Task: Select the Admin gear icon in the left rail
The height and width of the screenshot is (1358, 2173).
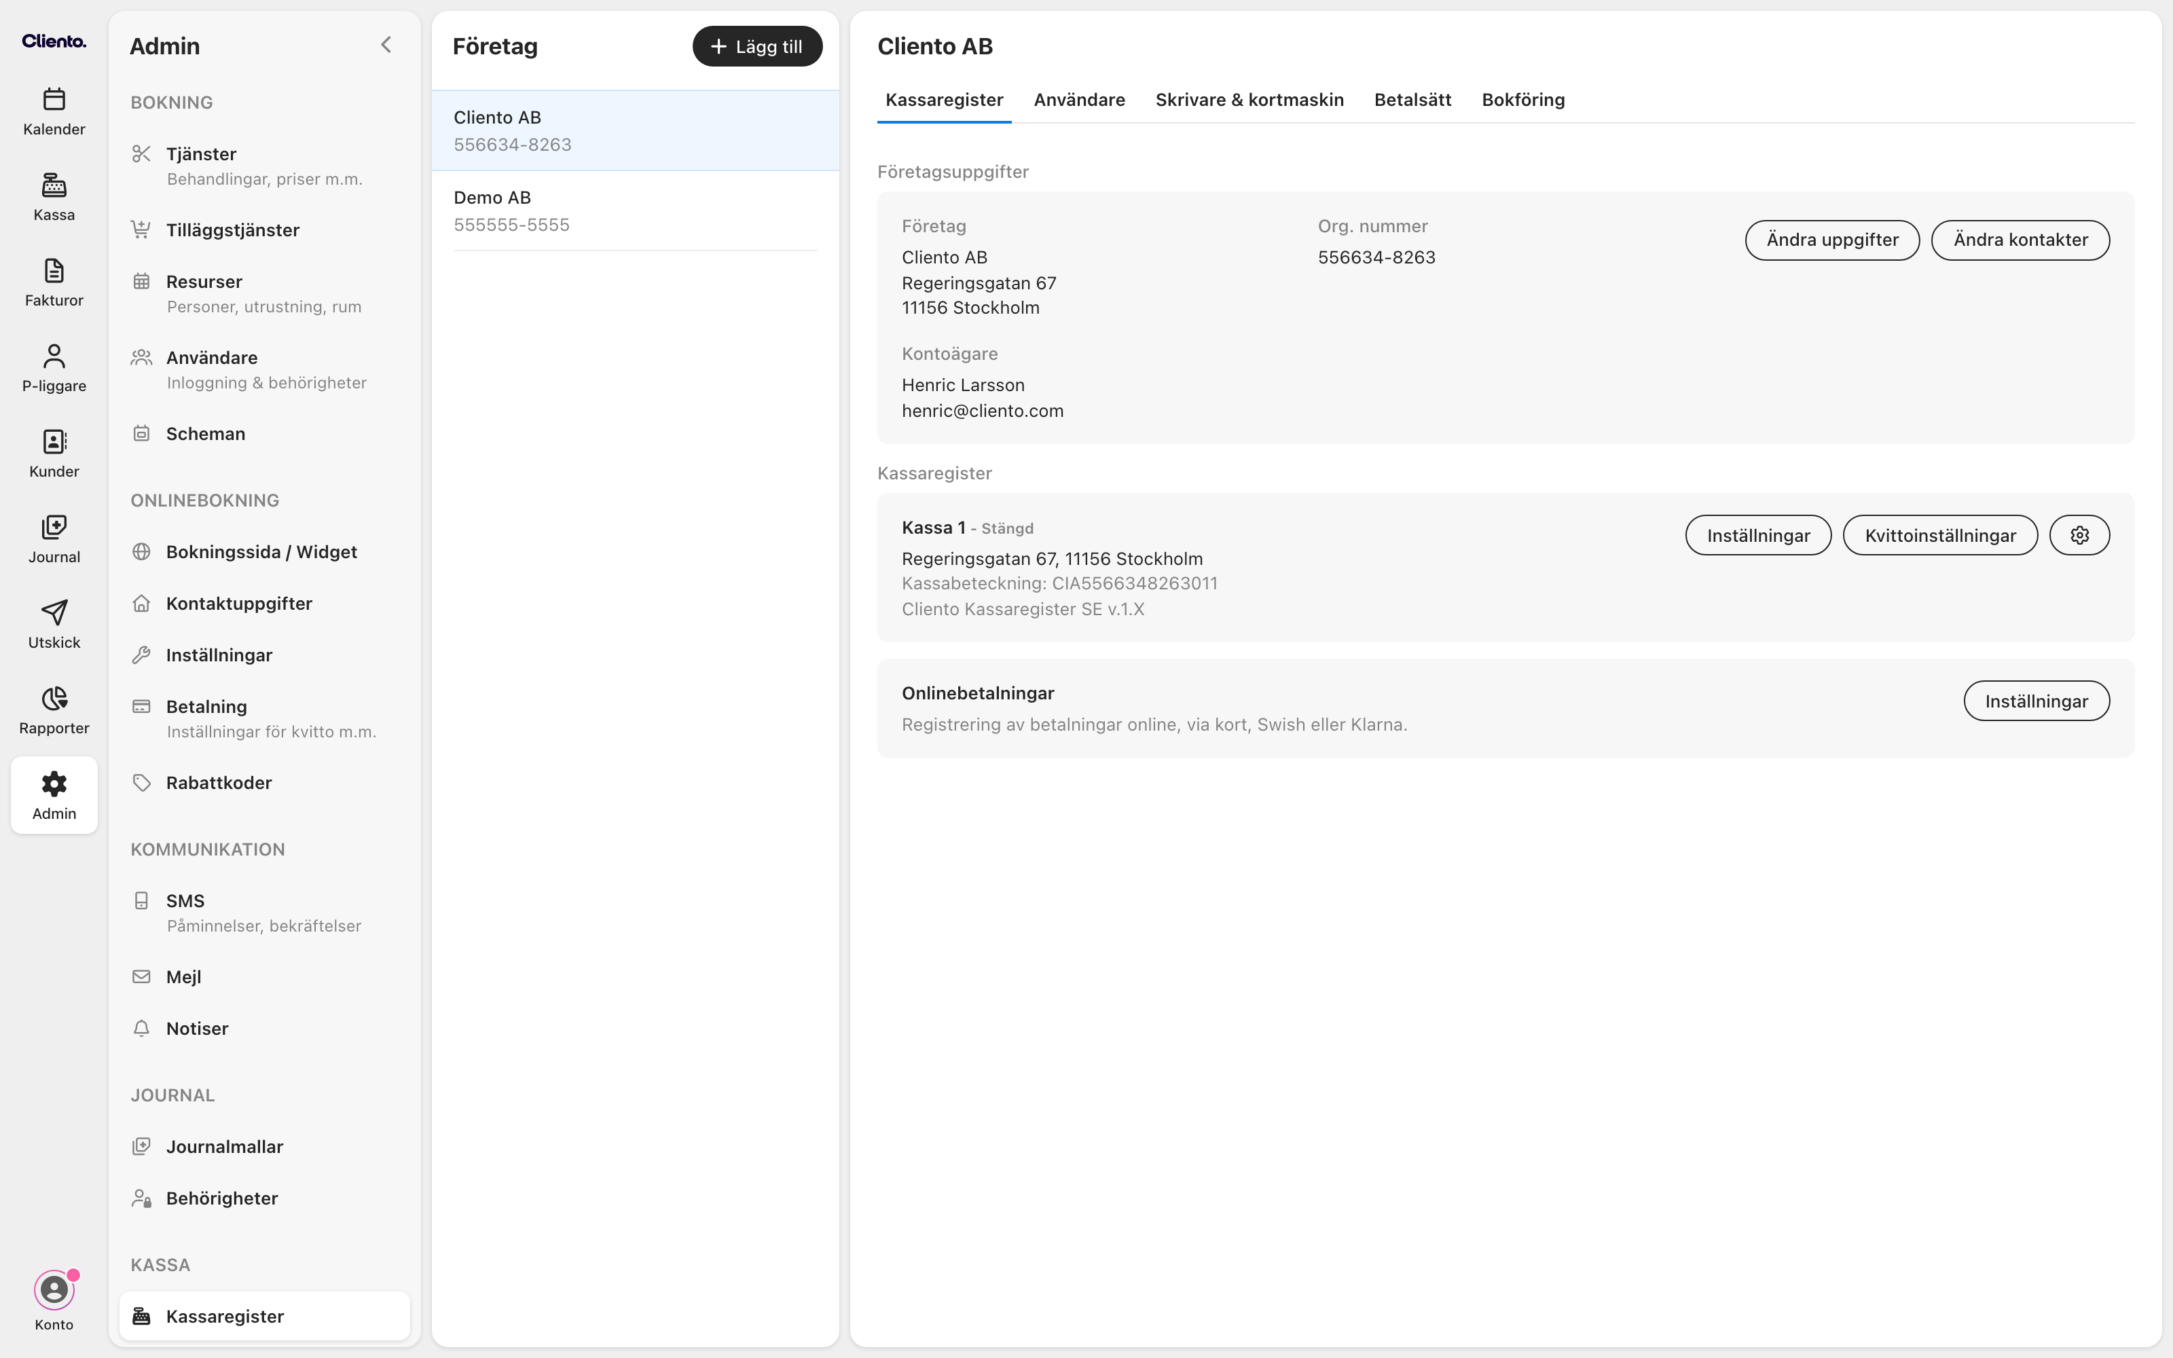Action: click(x=54, y=783)
